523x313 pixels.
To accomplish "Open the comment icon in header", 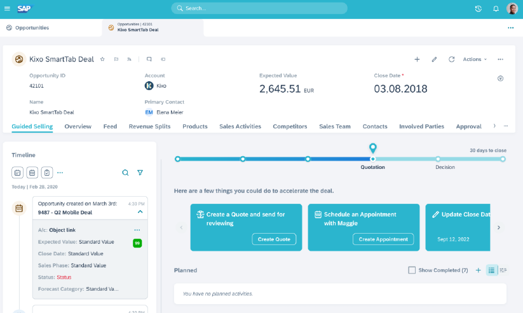I will tap(149, 59).
